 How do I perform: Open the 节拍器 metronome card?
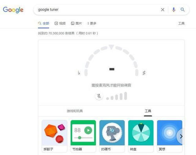click(x=83, y=136)
